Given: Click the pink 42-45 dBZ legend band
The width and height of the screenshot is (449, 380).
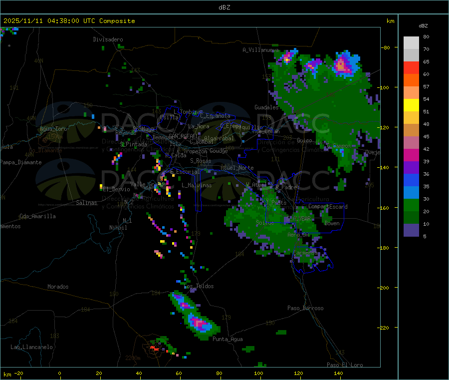Looking at the screenshot, I should pyautogui.click(x=411, y=143).
